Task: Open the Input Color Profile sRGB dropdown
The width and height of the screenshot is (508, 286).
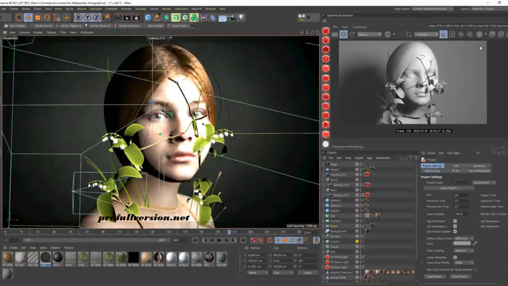Action: click(x=463, y=262)
